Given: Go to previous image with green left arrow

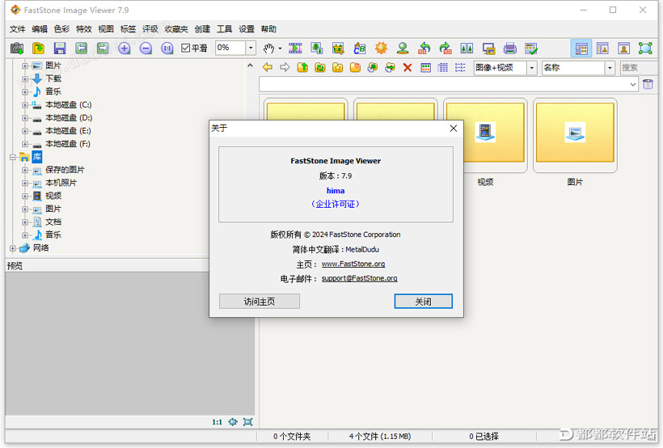Looking at the screenshot, I should (x=81, y=49).
